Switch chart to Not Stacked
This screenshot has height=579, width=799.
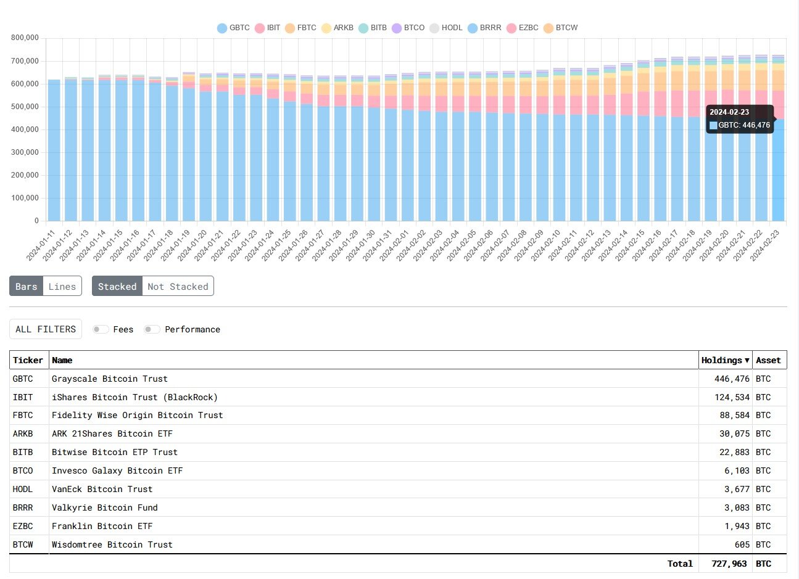coord(178,286)
